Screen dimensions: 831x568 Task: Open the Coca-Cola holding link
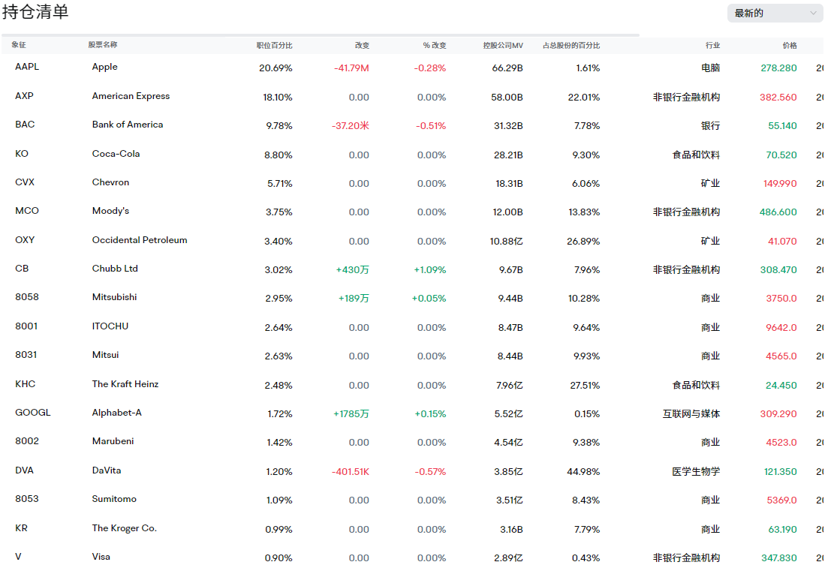tap(116, 154)
